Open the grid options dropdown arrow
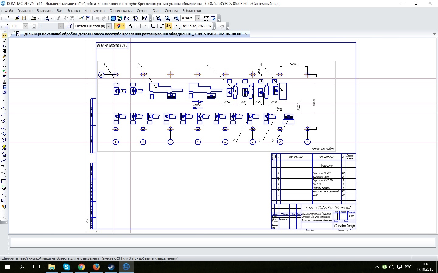 pyautogui.click(x=145, y=26)
